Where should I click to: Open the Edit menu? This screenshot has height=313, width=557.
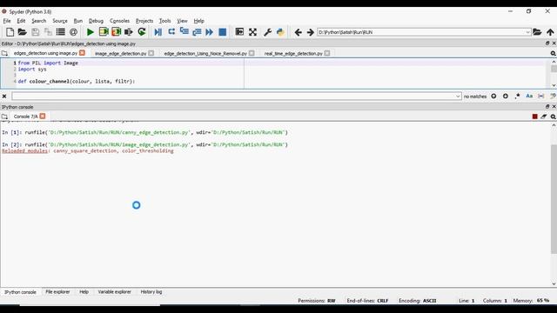tap(21, 21)
